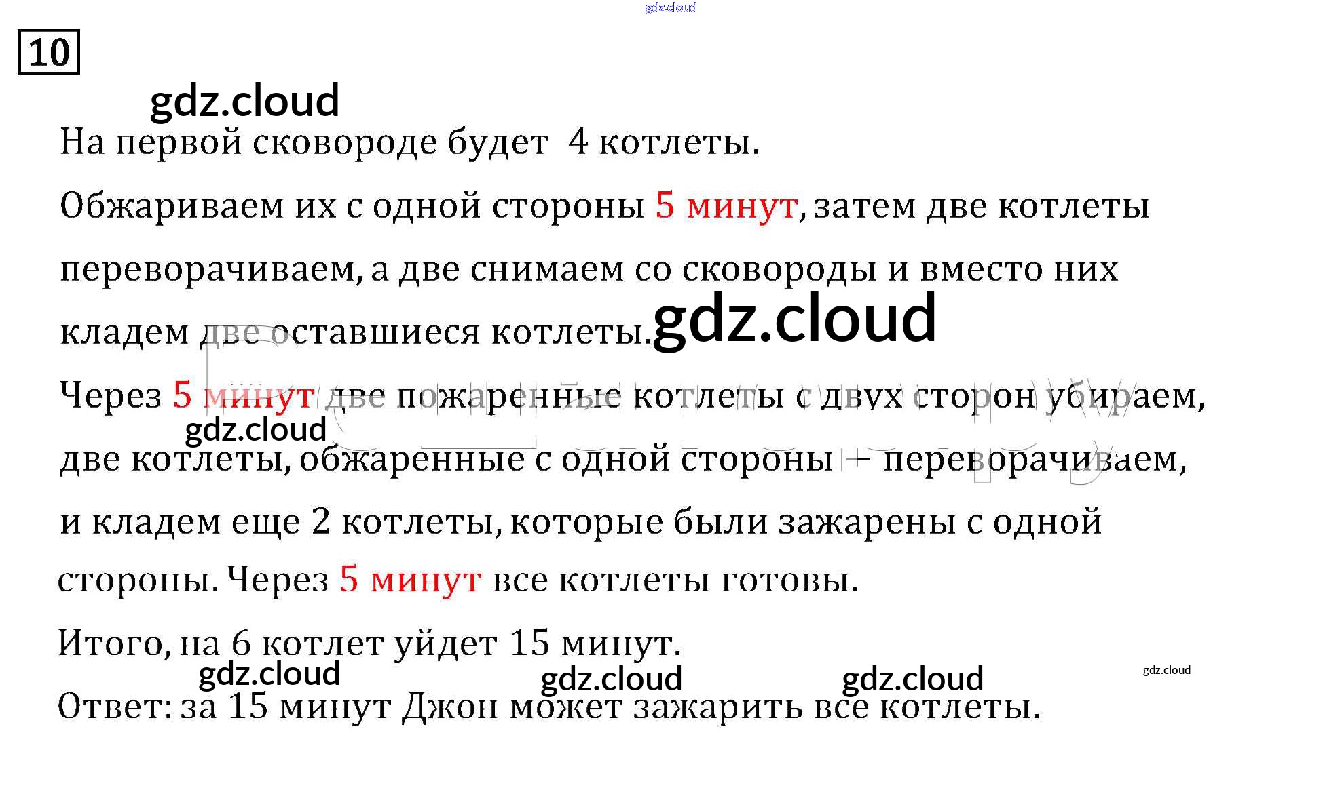1342x792 pixels.
Task: Click the word 'Ответ:' in the final line
Action: point(115,707)
